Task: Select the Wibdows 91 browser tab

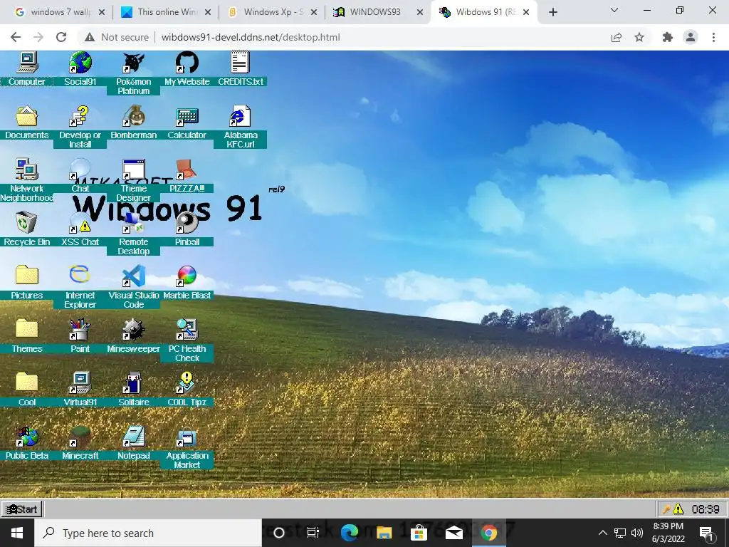Action: (x=484, y=12)
